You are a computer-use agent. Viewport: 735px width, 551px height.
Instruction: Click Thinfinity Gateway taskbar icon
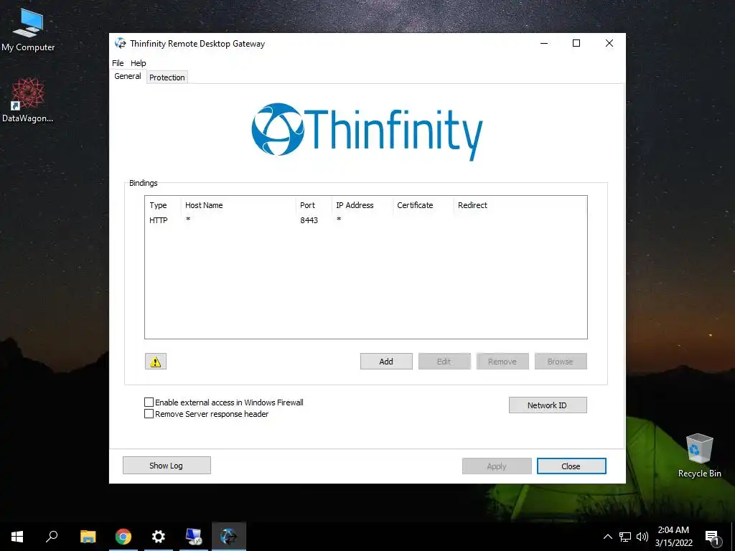[229, 537]
